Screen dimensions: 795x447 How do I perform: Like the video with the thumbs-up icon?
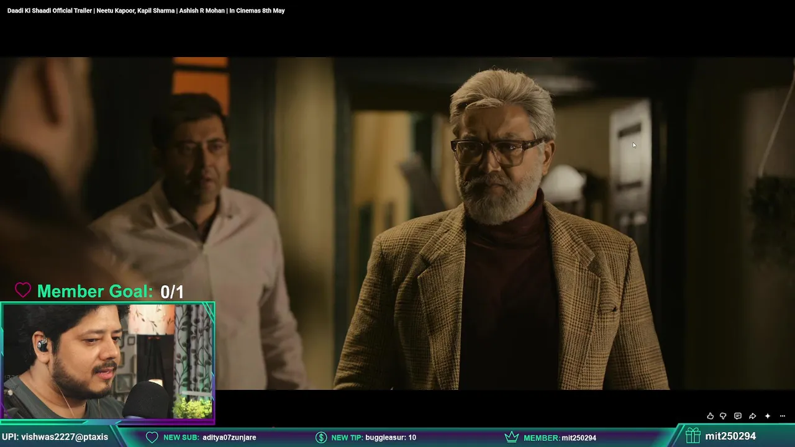point(710,416)
